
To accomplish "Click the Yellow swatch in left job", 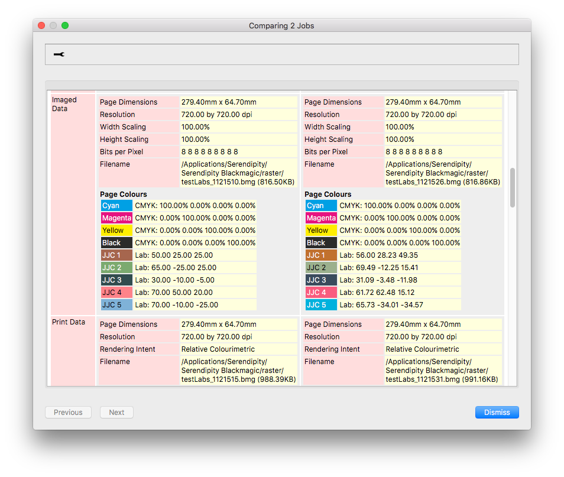I will coord(116,231).
